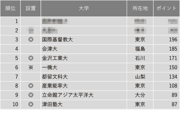Click the 大学 column header
The height and width of the screenshot is (126, 180).
(x=84, y=8)
